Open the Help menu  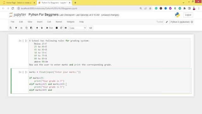click(81, 22)
